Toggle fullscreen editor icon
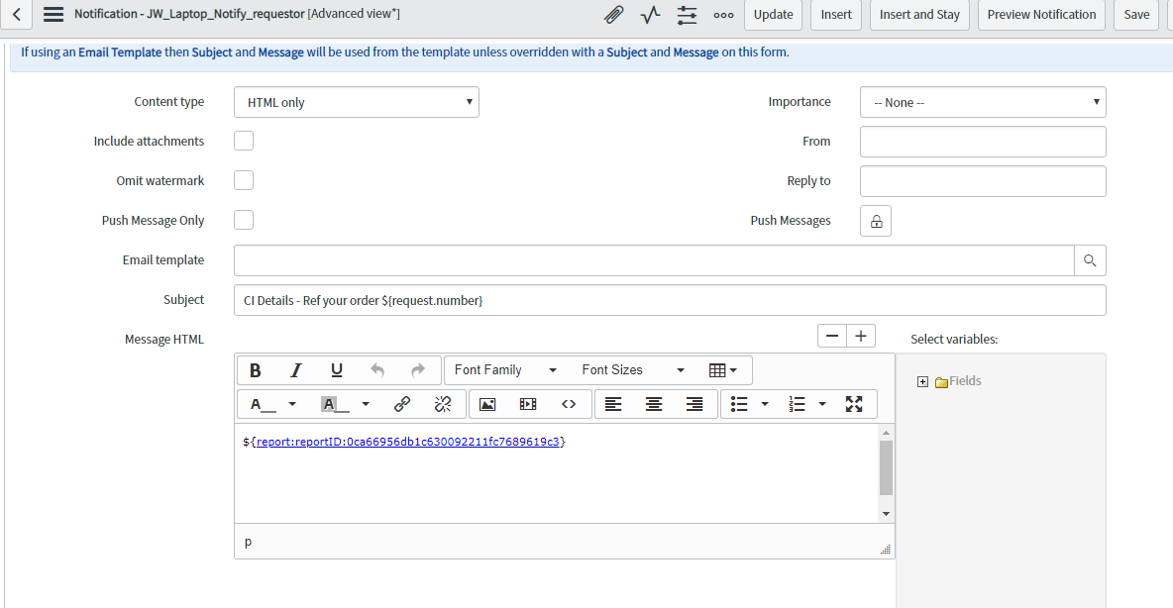The image size is (1173, 608). coord(854,405)
